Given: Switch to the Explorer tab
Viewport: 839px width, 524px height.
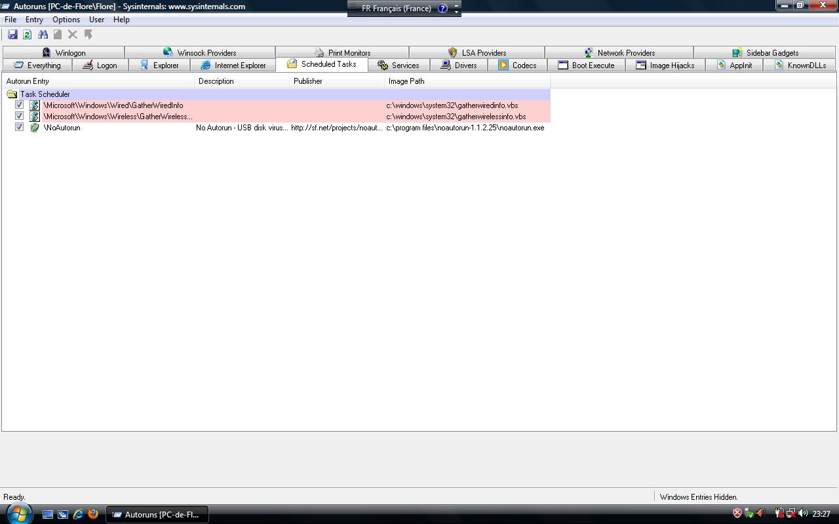Looking at the screenshot, I should pos(159,65).
